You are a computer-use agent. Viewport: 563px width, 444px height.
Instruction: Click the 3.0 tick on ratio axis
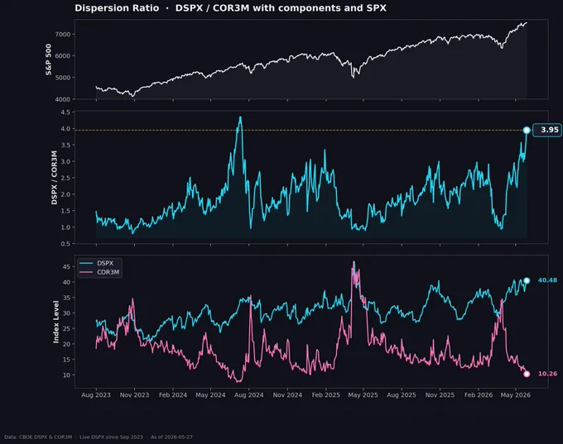click(65, 162)
